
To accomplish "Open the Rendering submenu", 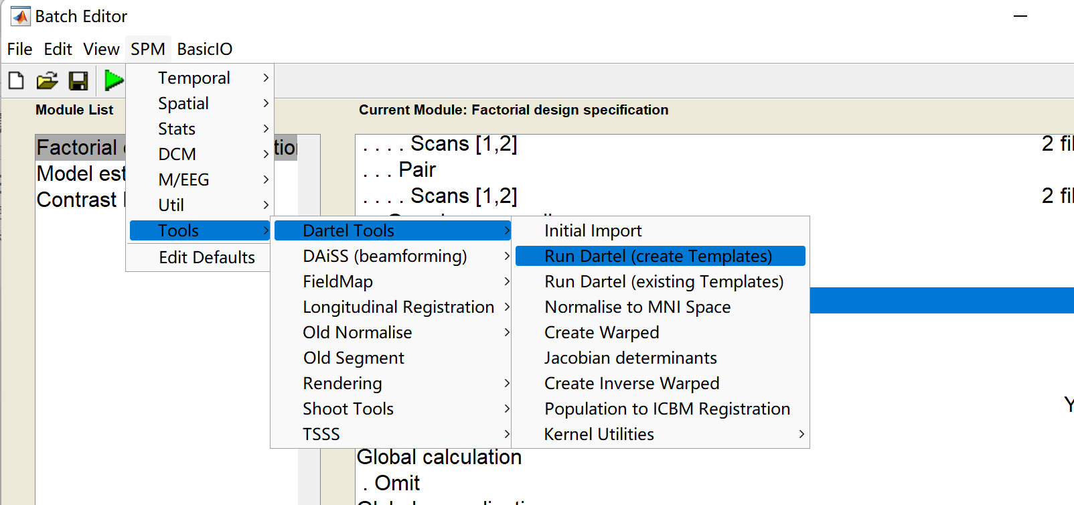I will pyautogui.click(x=392, y=383).
